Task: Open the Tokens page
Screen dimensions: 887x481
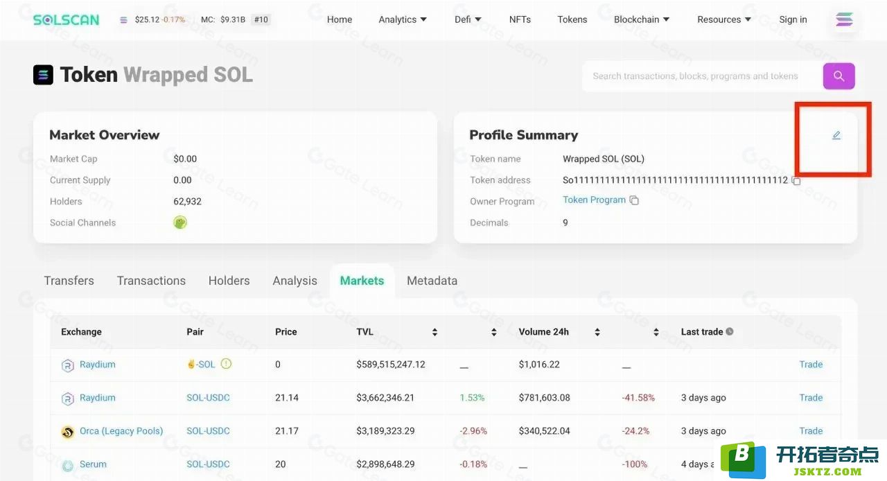Action: coord(572,19)
